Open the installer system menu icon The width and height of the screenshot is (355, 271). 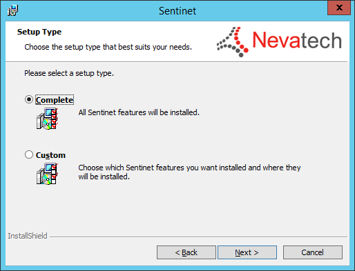[12, 10]
